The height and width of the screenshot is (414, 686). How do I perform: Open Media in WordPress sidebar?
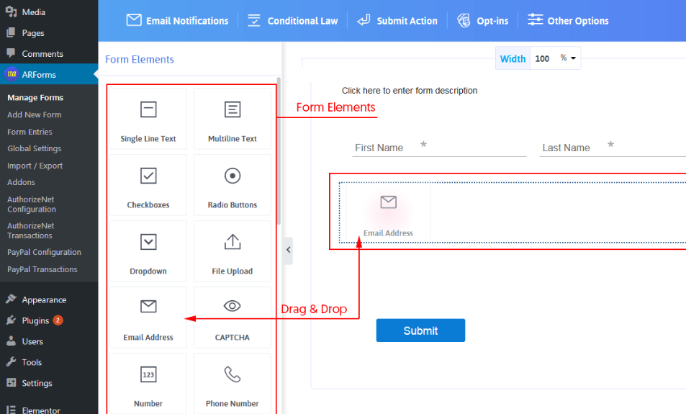(x=49, y=12)
